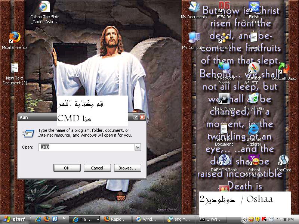The width and height of the screenshot is (299, 224).
Task: Click the 11:00 PM taskbar clock
Action: [x=285, y=220]
